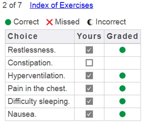142x122 pixels.
Task: Click the 2 of 7 page indicator
Action: click(12, 5)
